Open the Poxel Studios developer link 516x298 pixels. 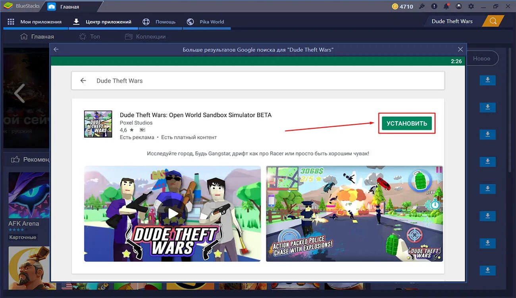136,123
